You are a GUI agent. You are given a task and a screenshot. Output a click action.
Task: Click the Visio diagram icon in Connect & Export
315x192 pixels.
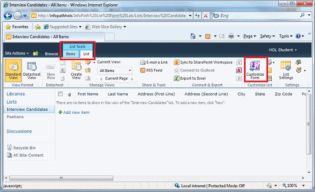coord(239,62)
